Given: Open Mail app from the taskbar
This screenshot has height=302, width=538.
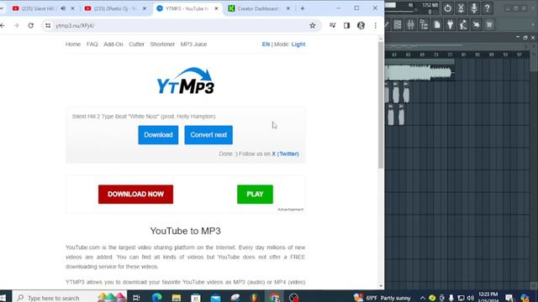Looking at the screenshot, I should point(215,298).
